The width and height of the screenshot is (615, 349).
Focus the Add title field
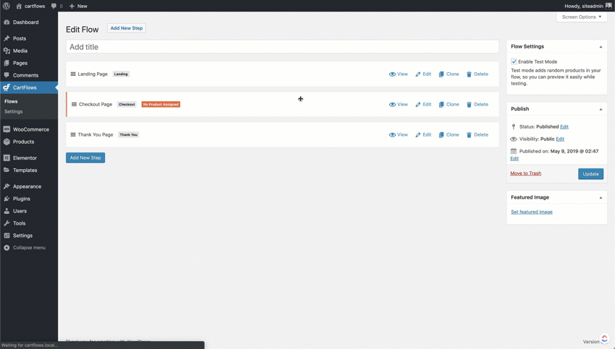pyautogui.click(x=282, y=47)
